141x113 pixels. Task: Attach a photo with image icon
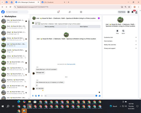(36, 96)
